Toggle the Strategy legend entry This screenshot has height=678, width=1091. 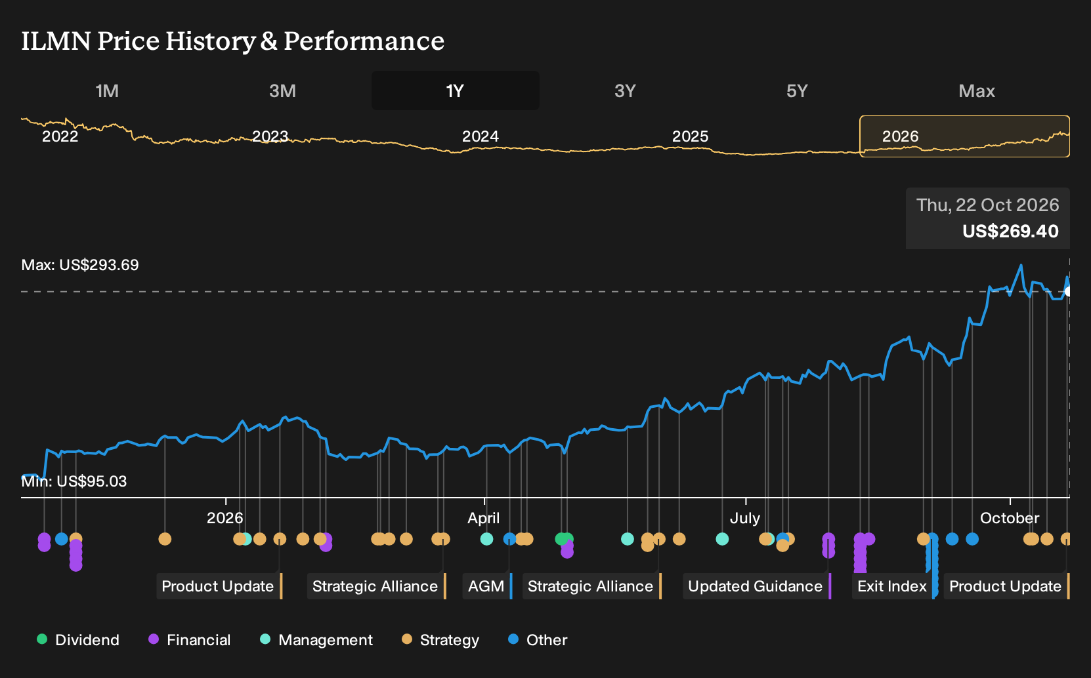tap(440, 639)
